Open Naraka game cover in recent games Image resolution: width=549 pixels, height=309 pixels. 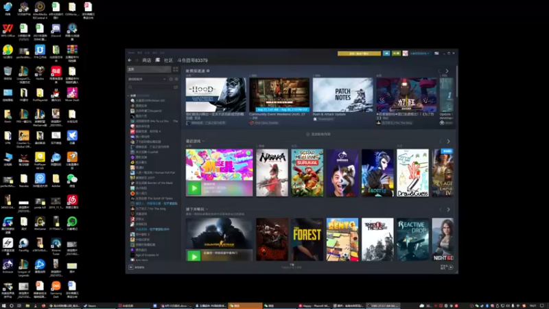(272, 173)
